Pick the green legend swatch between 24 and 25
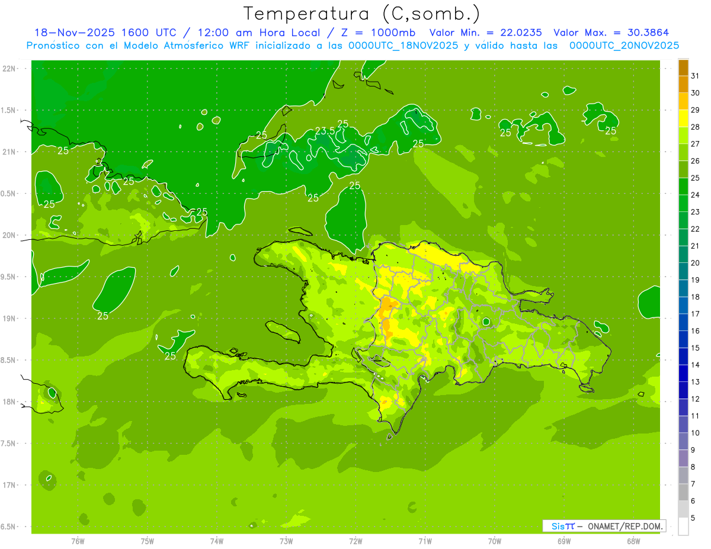The height and width of the screenshot is (549, 711). click(683, 187)
